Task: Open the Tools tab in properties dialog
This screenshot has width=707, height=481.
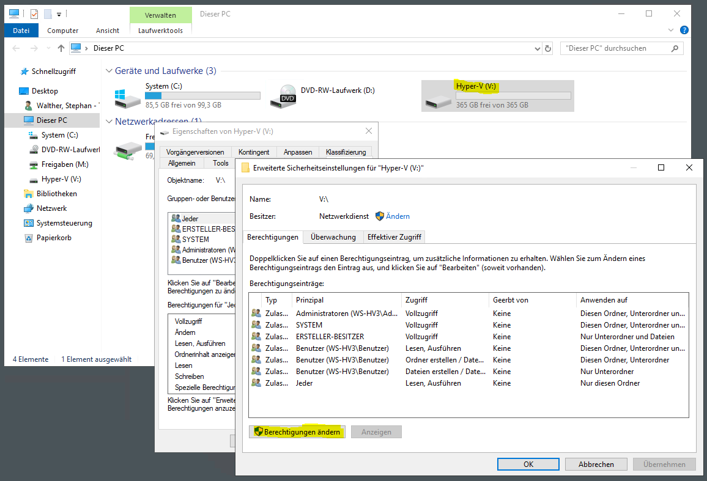Action: [221, 163]
